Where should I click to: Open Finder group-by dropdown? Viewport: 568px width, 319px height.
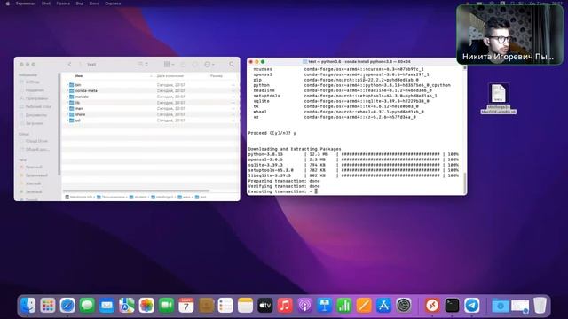click(x=170, y=65)
